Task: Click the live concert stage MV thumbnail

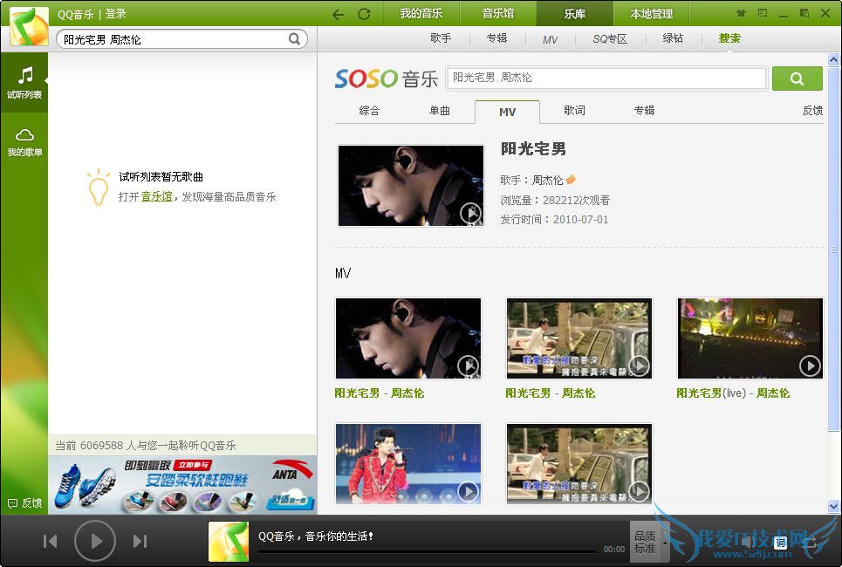Action: (x=750, y=338)
